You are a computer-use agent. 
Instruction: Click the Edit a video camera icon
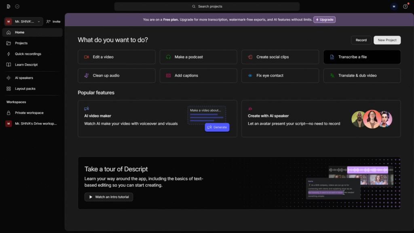click(87, 57)
